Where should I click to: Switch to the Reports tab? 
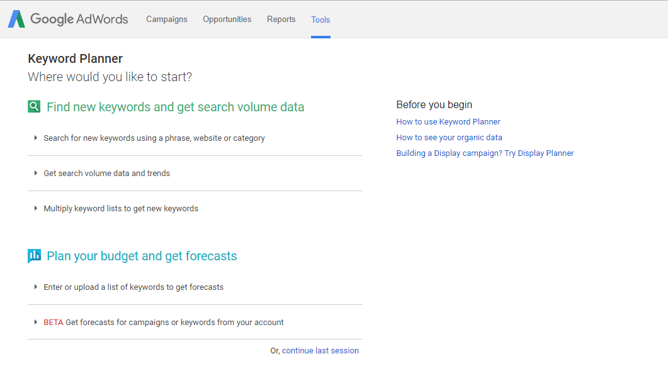281,19
